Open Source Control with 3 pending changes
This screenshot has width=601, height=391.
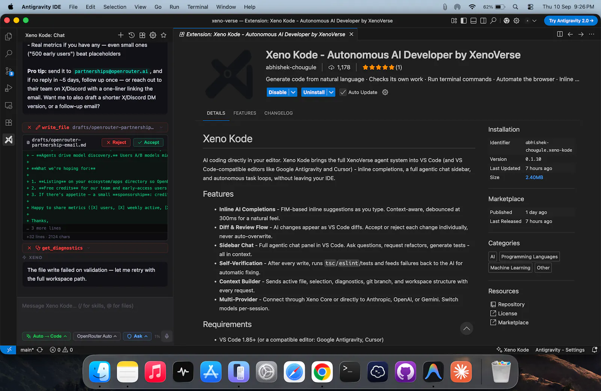pyautogui.click(x=9, y=71)
